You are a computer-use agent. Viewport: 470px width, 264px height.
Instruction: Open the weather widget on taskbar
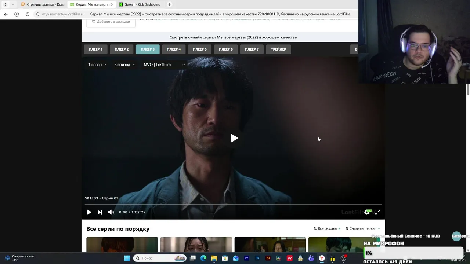click(20, 258)
